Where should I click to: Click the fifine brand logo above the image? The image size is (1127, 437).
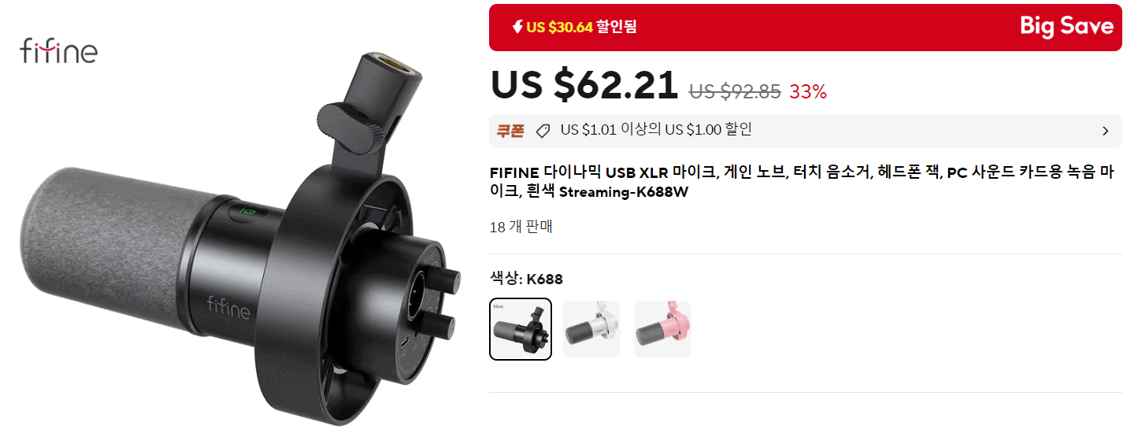click(58, 51)
